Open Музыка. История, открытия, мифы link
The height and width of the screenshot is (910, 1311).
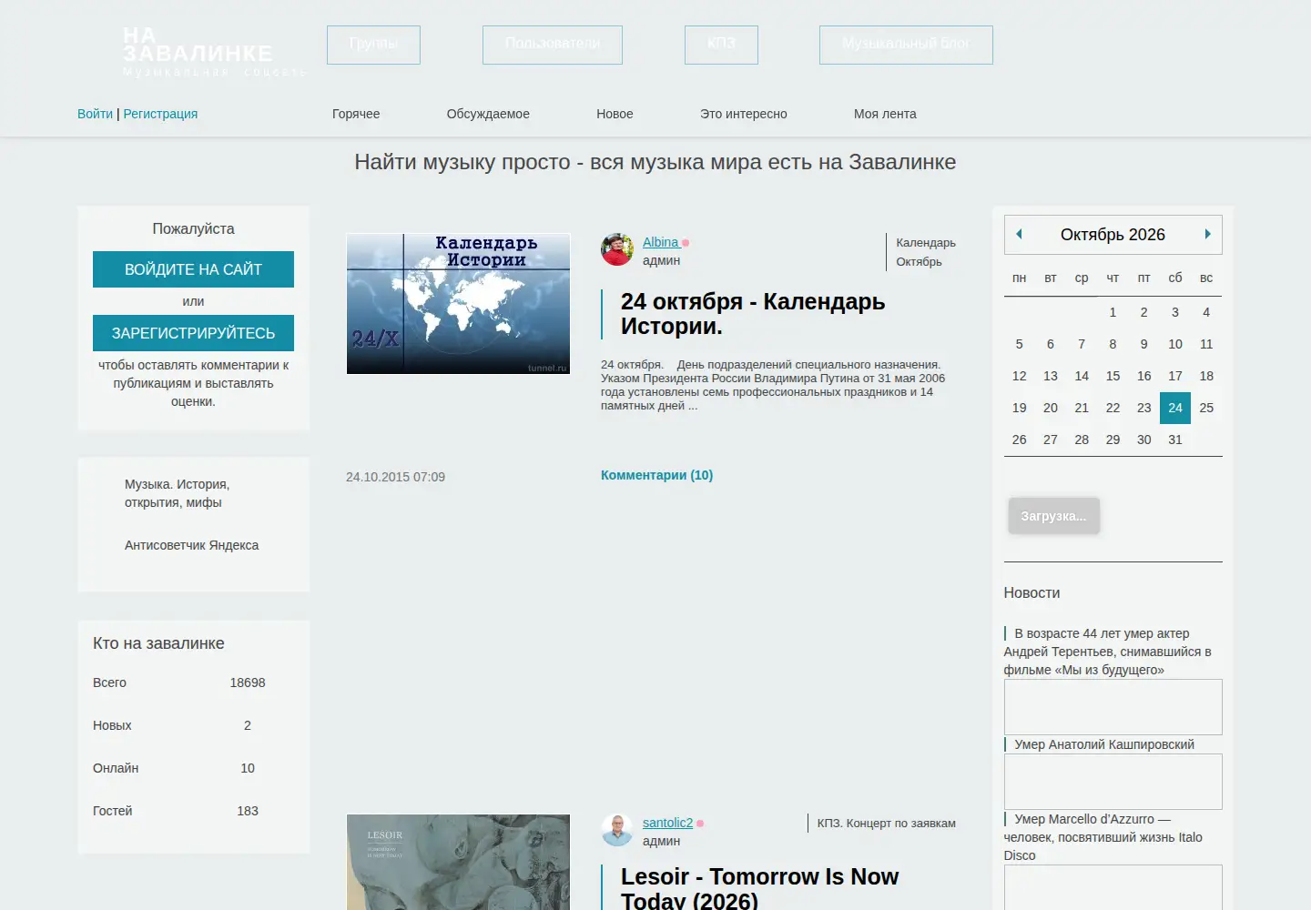click(177, 493)
